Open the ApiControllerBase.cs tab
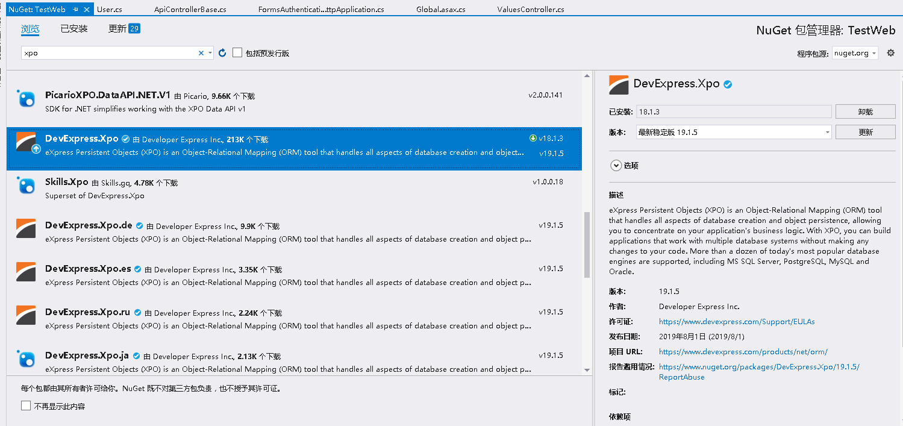 (190, 10)
